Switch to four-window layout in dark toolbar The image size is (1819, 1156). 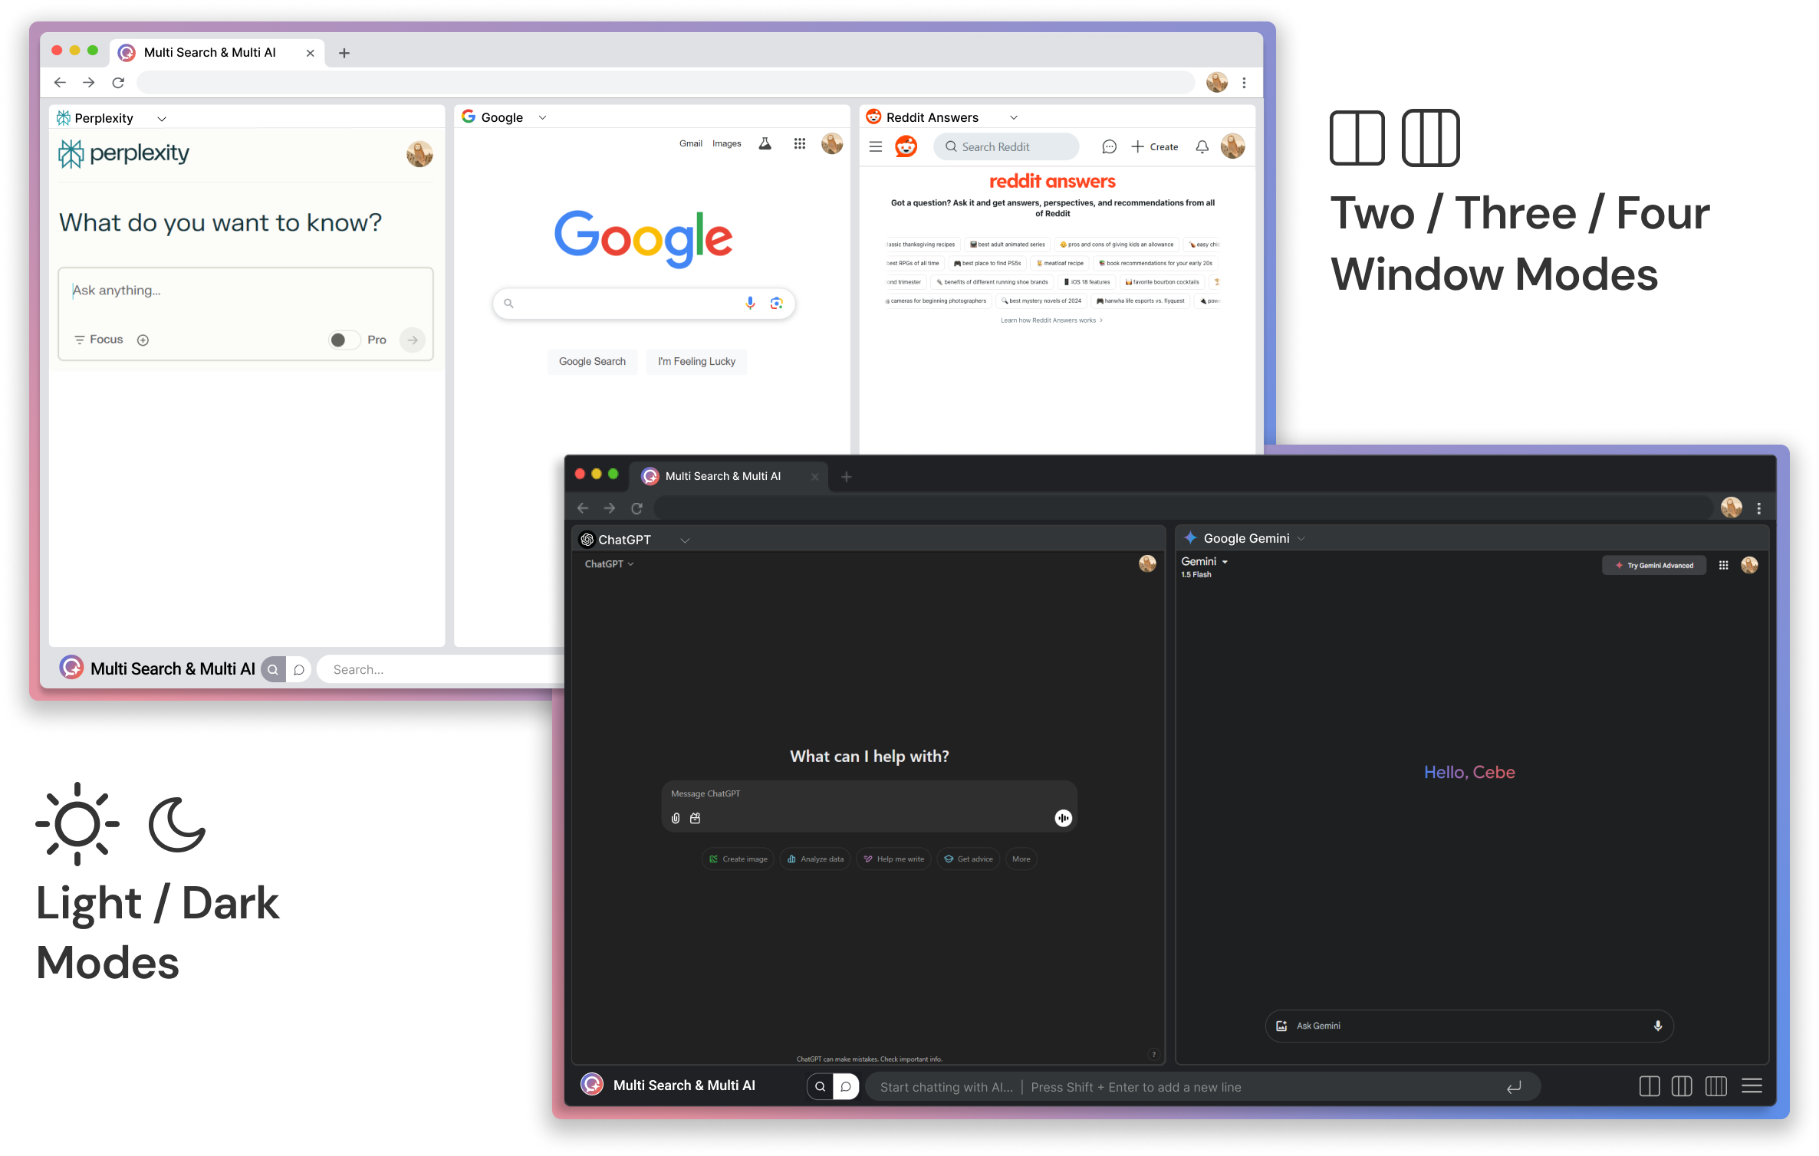tap(1715, 1086)
